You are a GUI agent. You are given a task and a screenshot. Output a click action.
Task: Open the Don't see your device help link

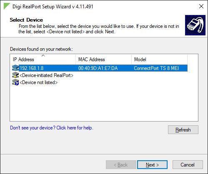(52, 128)
